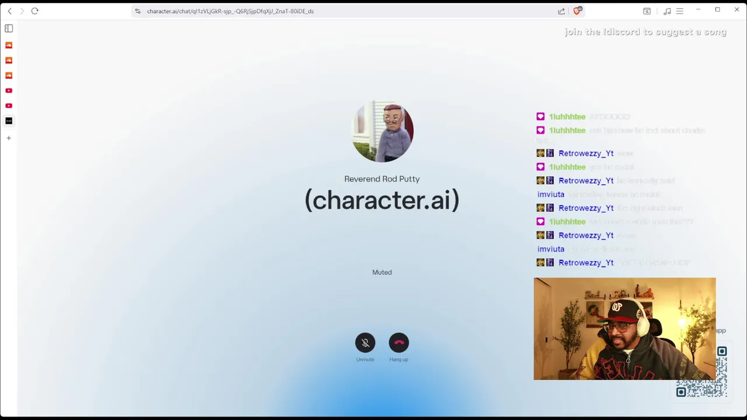747x420 pixels.
Task: Open site settings icon in address bar
Action: click(138, 11)
